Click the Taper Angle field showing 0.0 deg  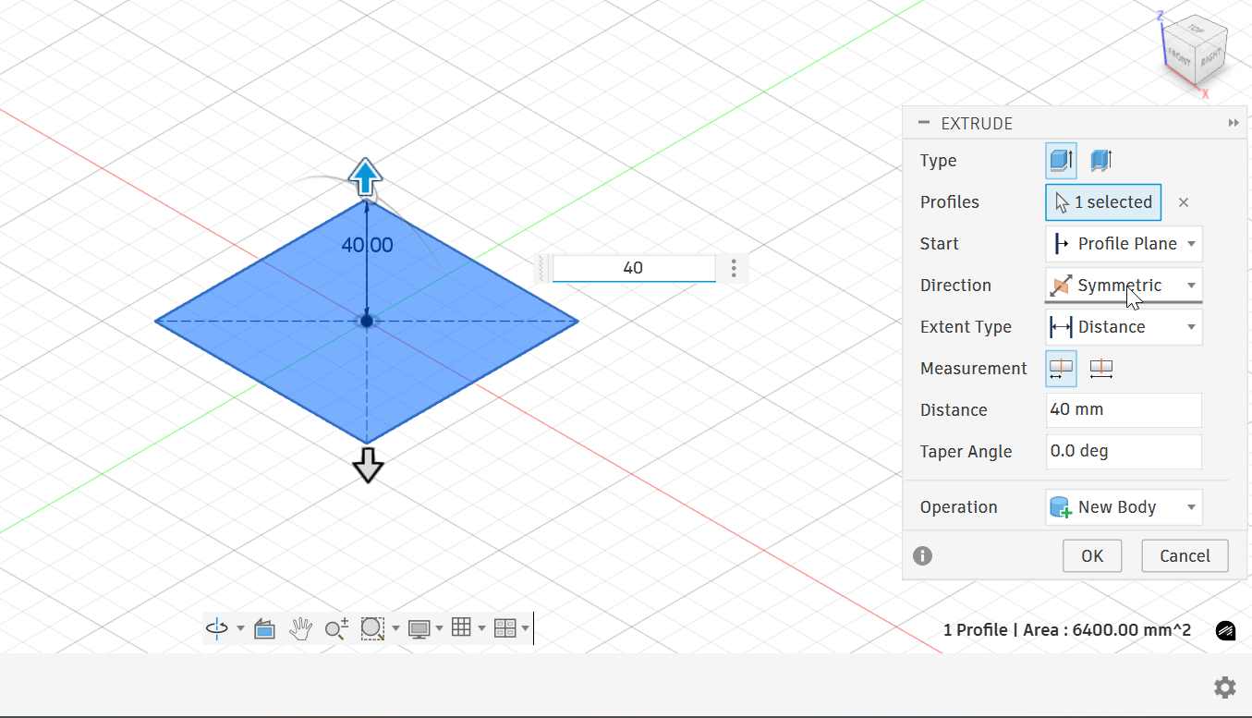[1124, 452]
